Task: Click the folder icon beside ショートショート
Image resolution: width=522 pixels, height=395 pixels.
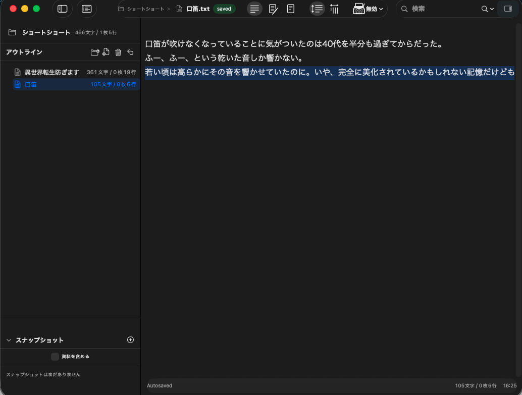Action: click(x=12, y=32)
